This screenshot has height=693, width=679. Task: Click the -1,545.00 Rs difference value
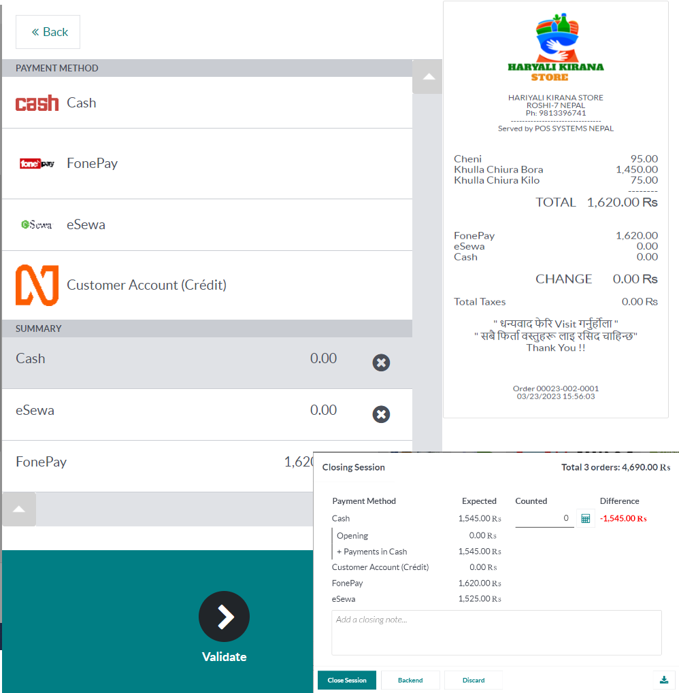coord(623,518)
